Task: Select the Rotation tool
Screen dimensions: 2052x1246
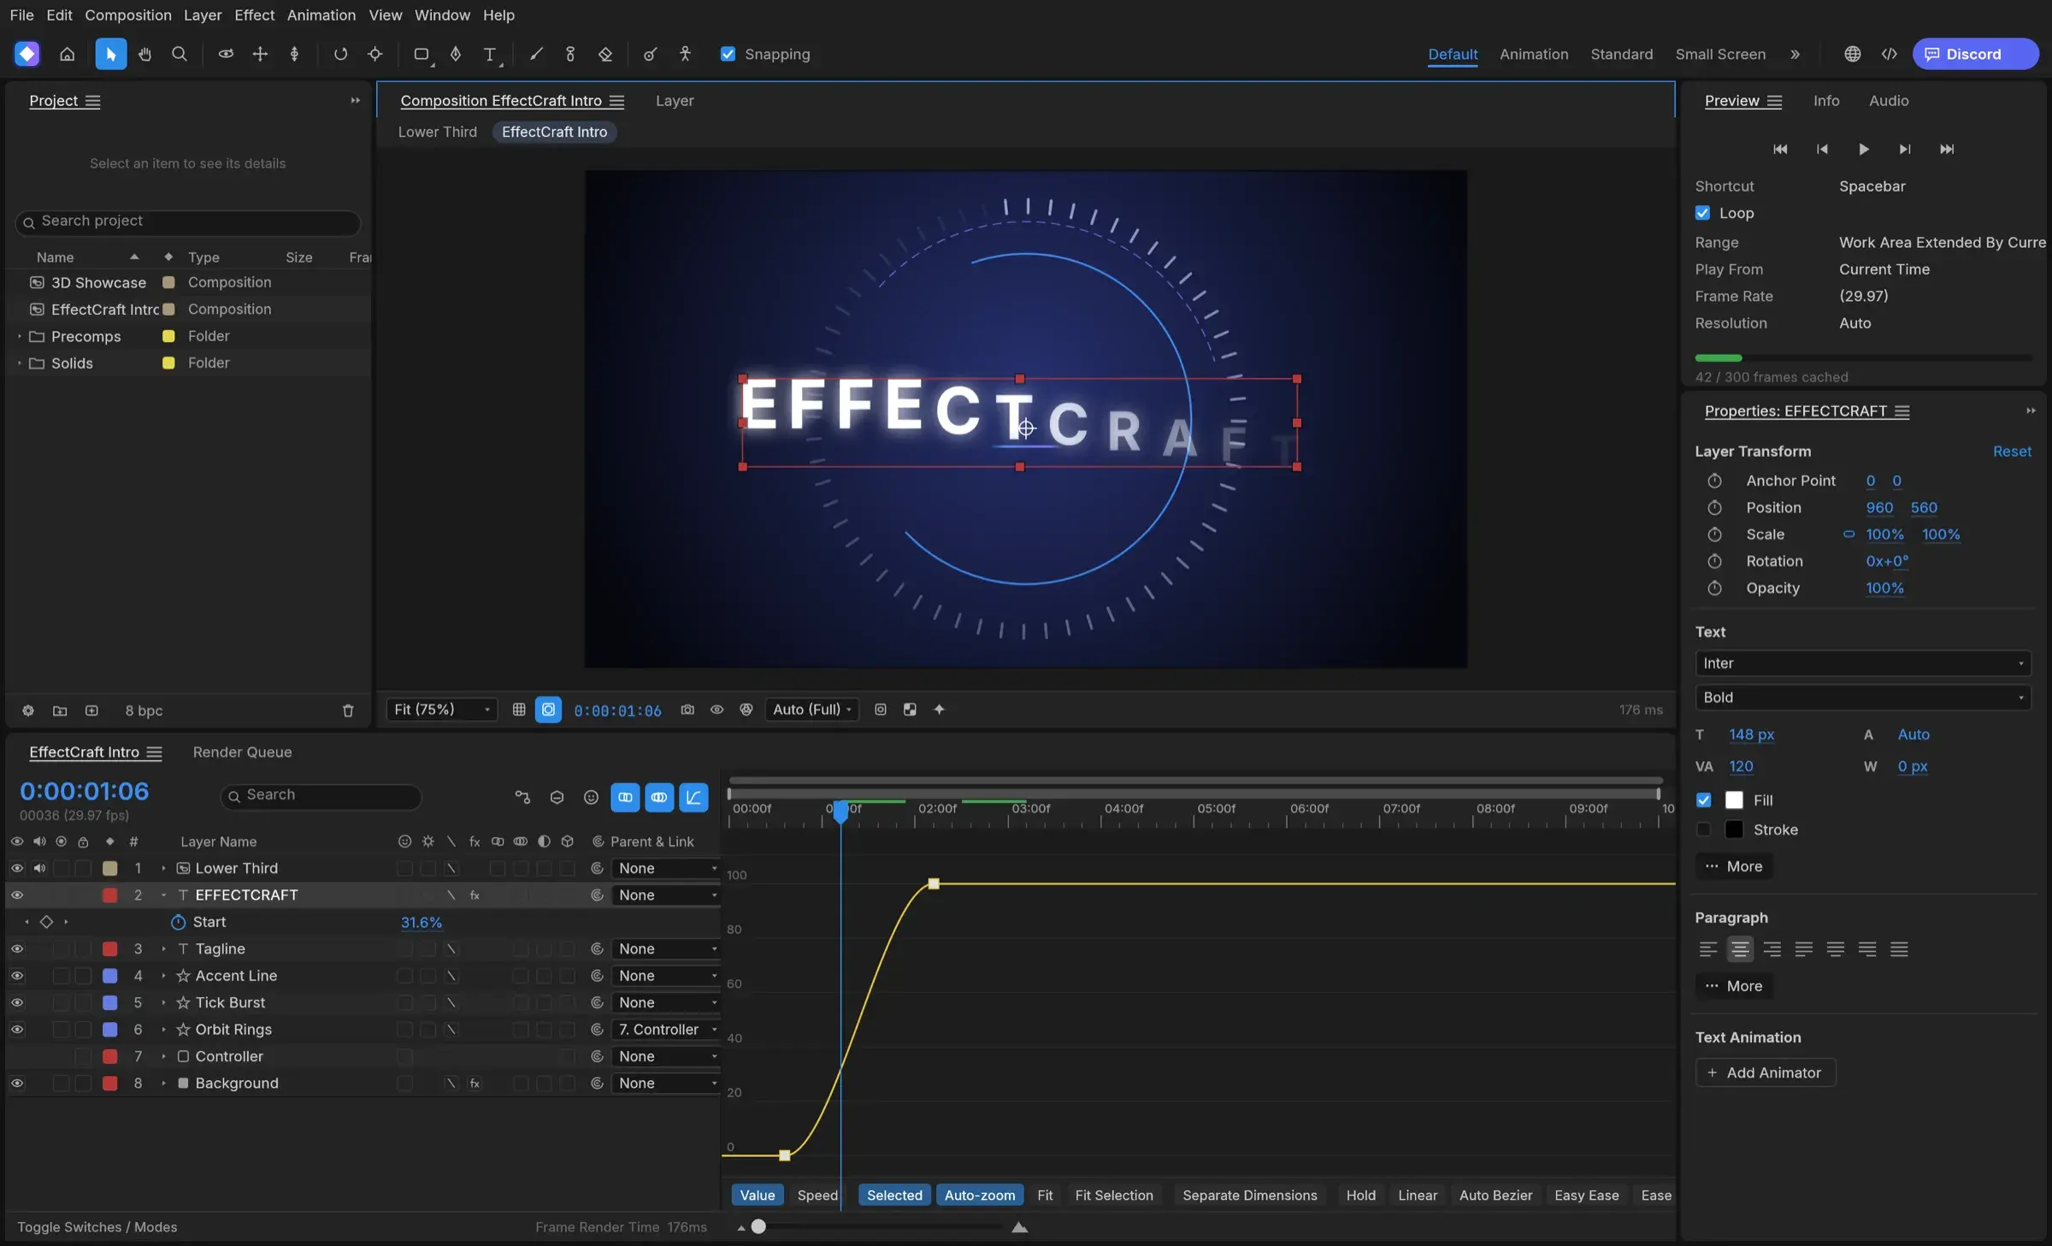Action: click(340, 54)
